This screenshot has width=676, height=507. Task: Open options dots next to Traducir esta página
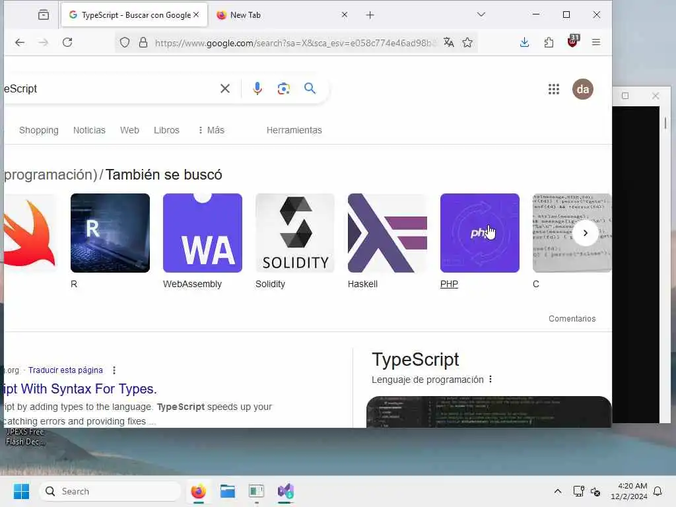(x=114, y=370)
